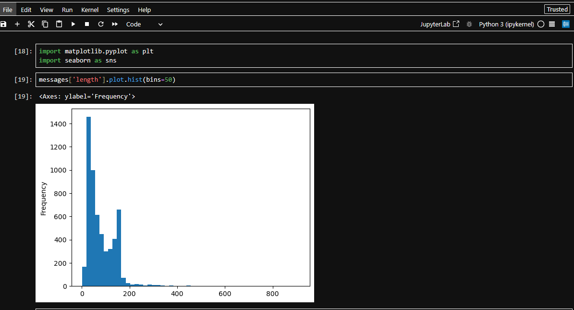Image resolution: width=574 pixels, height=310 pixels.
Task: Click the kernel status circle indicator
Action: tap(541, 24)
